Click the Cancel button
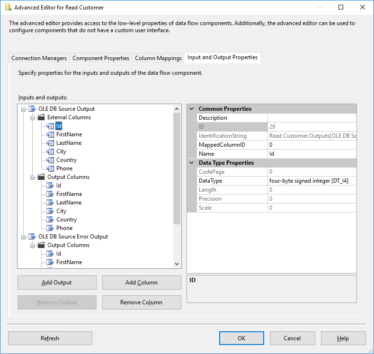This screenshot has width=374, height=354. [x=292, y=338]
